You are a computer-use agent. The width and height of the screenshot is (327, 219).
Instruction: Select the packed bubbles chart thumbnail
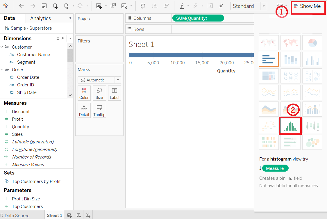coord(312,142)
